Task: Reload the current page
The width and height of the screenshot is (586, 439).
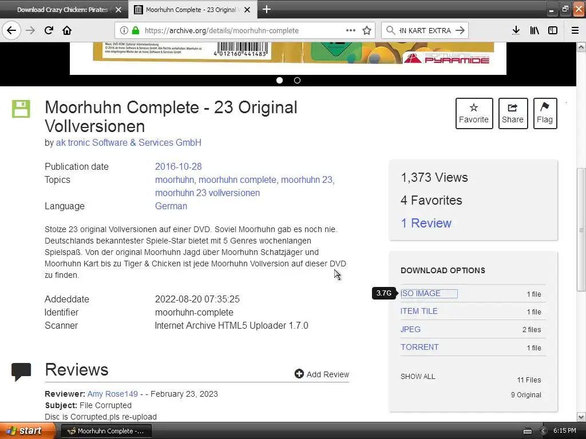Action: pyautogui.click(x=49, y=30)
